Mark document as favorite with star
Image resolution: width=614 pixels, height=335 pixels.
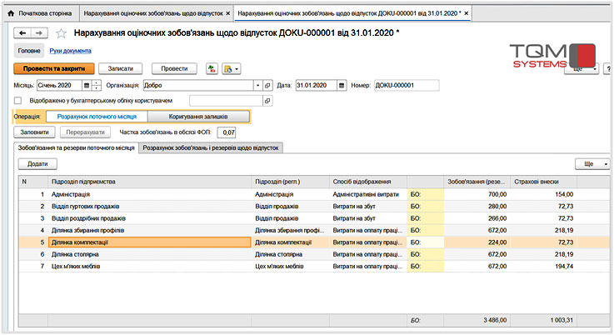pos(61,33)
